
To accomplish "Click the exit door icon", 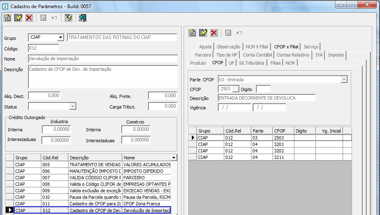I will click(83, 17).
